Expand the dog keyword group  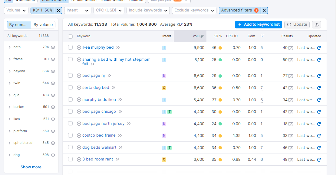pos(9,155)
